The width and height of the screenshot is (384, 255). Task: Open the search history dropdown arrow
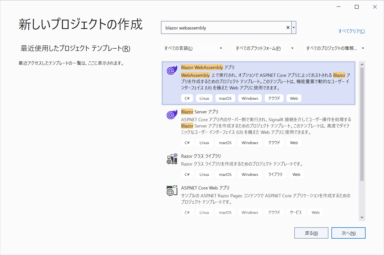click(x=294, y=27)
